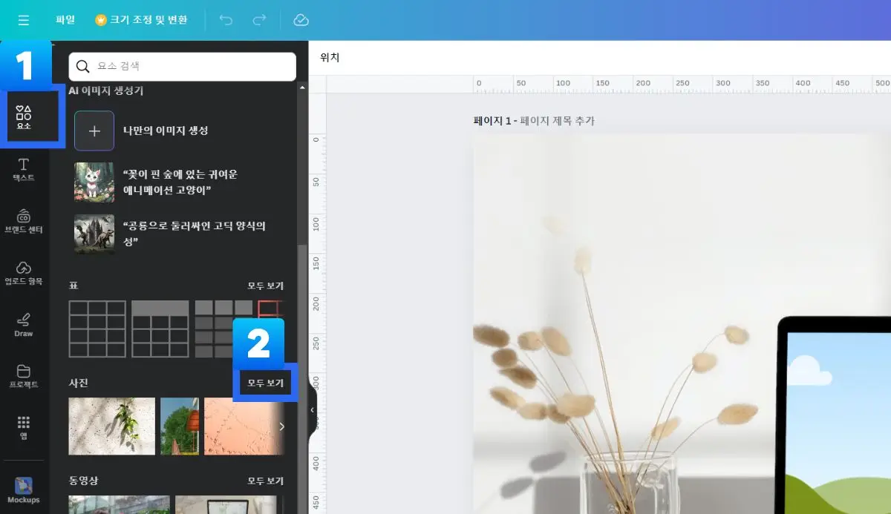Open the 브랜드 센터 panel
The height and width of the screenshot is (514, 891).
pos(24,219)
